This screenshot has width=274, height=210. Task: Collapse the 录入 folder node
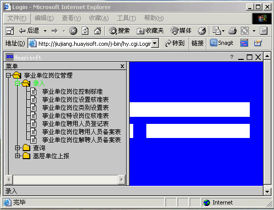pos(17,84)
